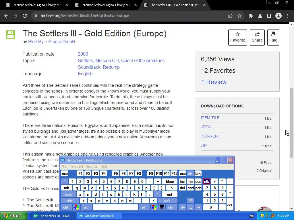The width and height of the screenshot is (294, 220).
Task: Click the browser forward arrow
Action: click(x=16, y=16)
